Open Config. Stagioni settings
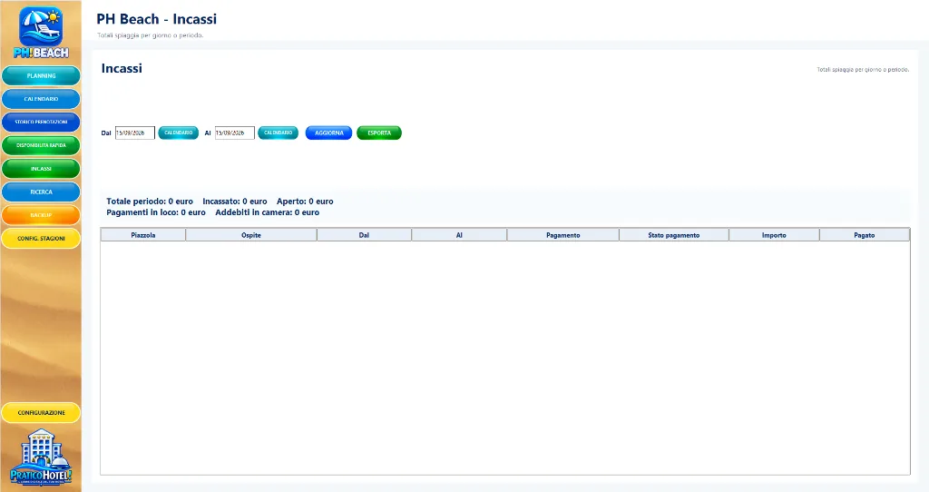 (41, 239)
